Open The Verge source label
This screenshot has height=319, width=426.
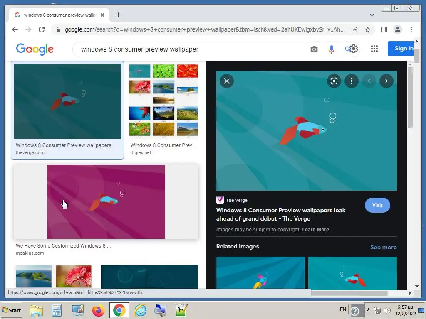click(x=232, y=200)
